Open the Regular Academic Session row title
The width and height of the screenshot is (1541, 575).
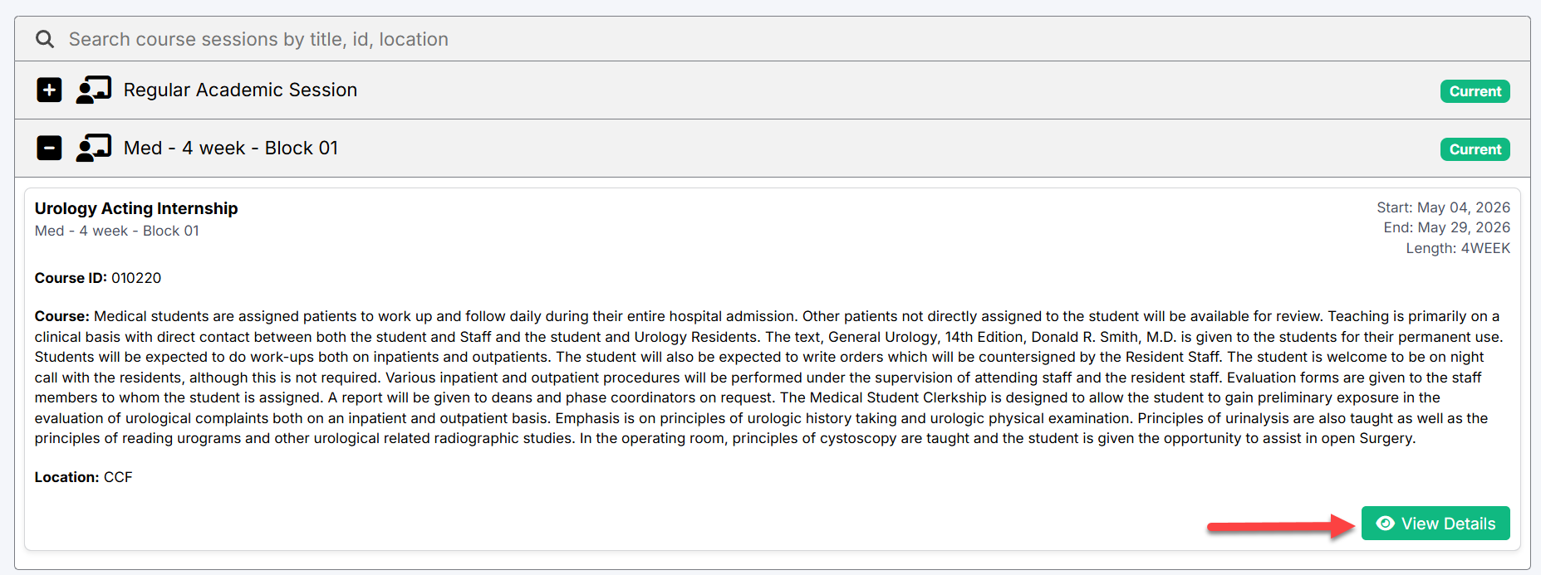(240, 90)
